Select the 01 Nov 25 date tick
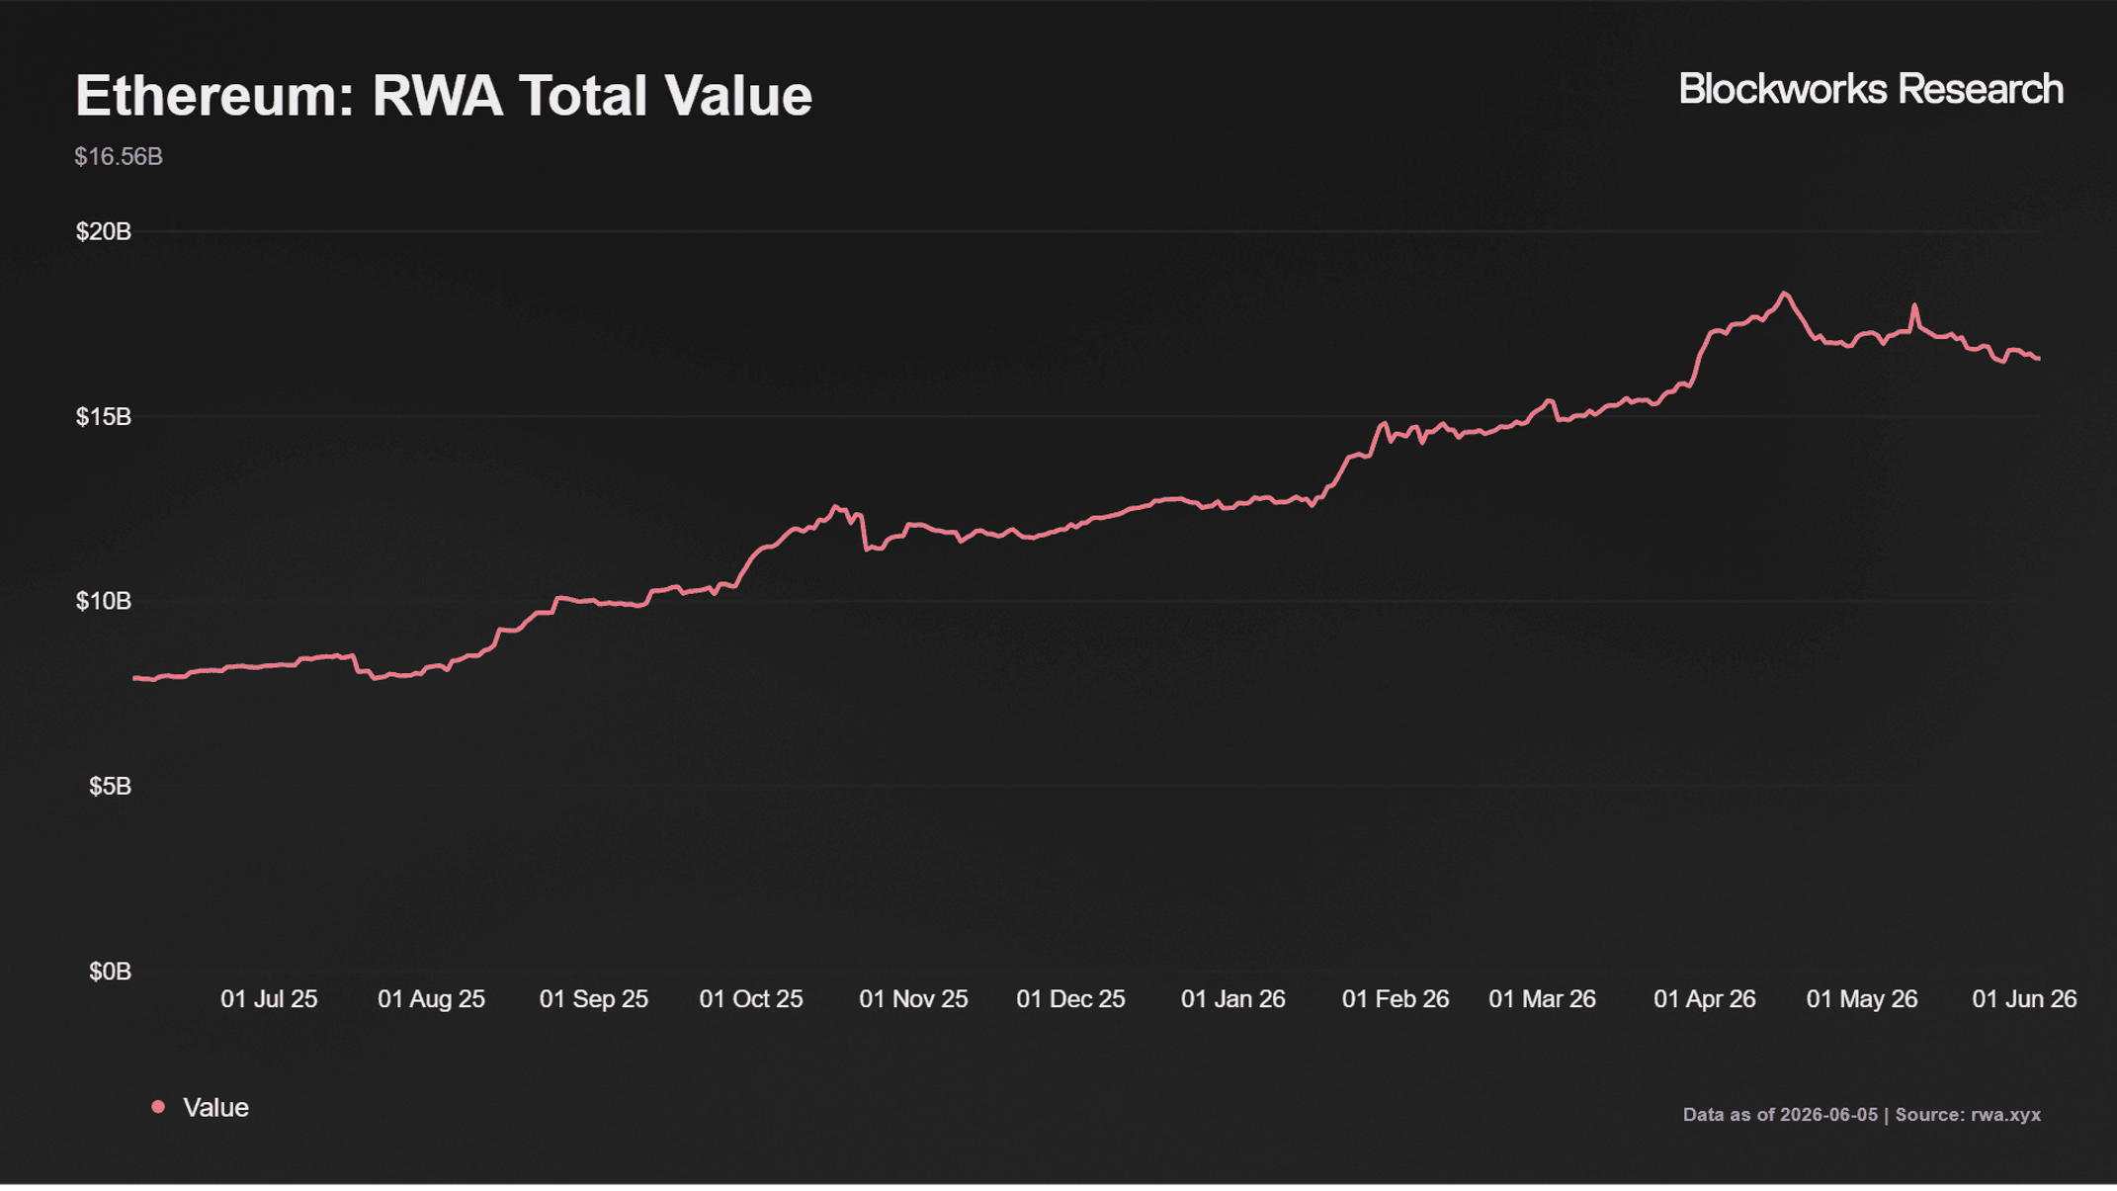2117x1191 pixels. 913,999
